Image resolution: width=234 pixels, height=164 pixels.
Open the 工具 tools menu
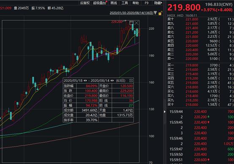pos(125,3)
